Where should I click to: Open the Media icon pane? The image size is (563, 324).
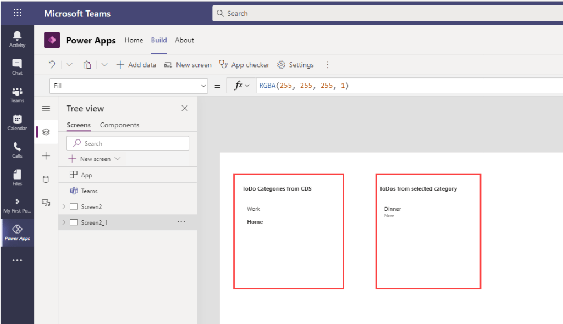tap(46, 203)
